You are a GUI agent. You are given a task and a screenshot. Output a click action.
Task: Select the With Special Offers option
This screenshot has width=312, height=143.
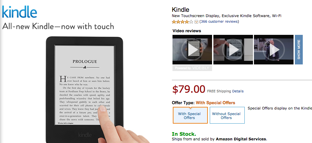190,115
